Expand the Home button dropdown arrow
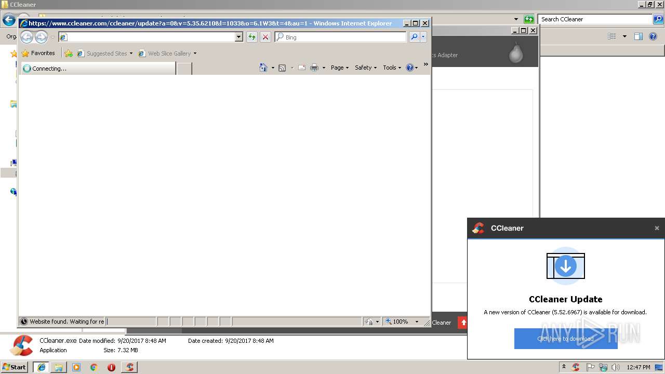665x374 pixels. click(x=273, y=68)
